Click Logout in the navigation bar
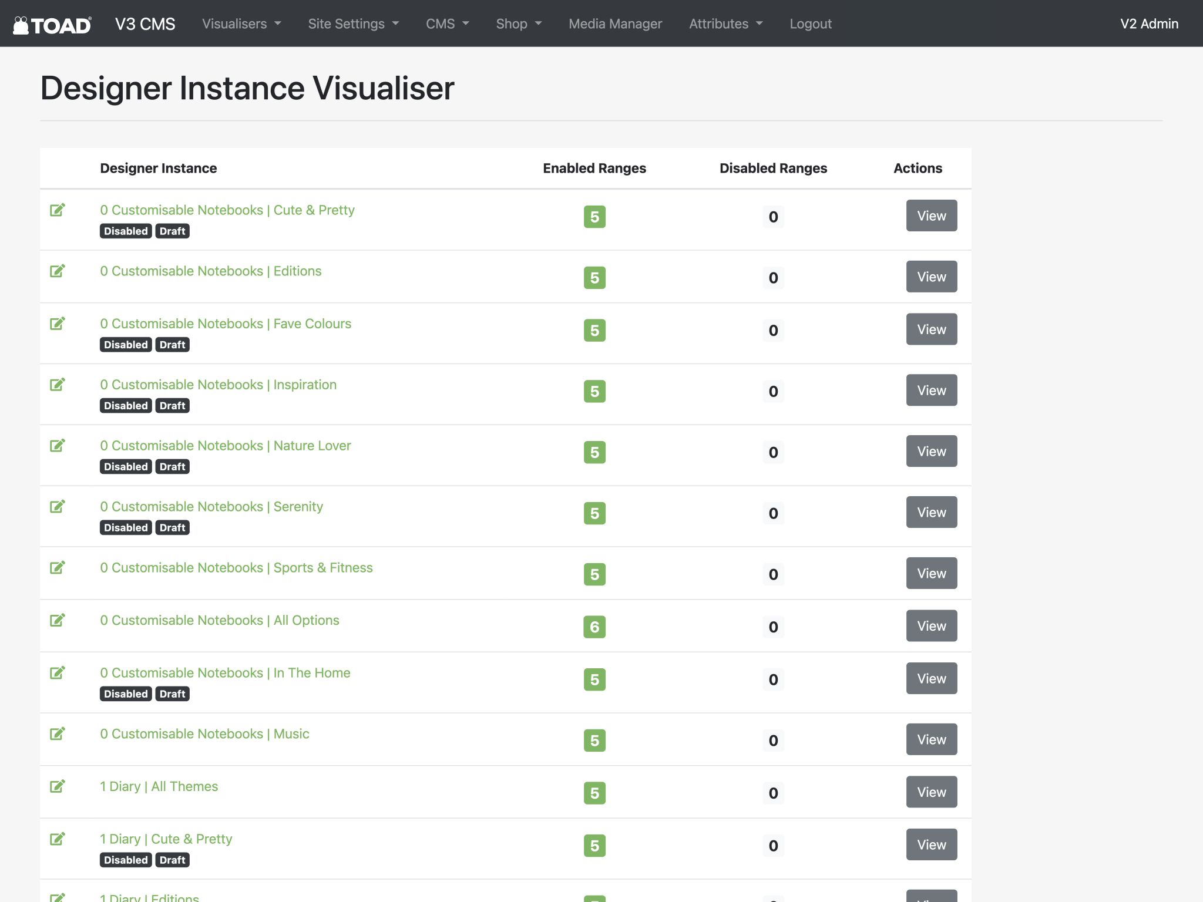The height and width of the screenshot is (902, 1203). coord(810,24)
